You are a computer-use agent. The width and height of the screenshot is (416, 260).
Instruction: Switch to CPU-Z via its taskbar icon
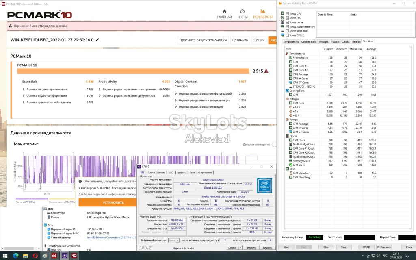pos(65,256)
